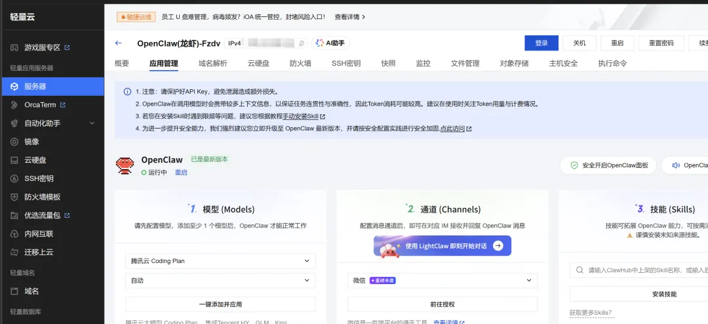Click the 游戏服专区 gamepad icon
This screenshot has height=324, width=708.
(14, 47)
